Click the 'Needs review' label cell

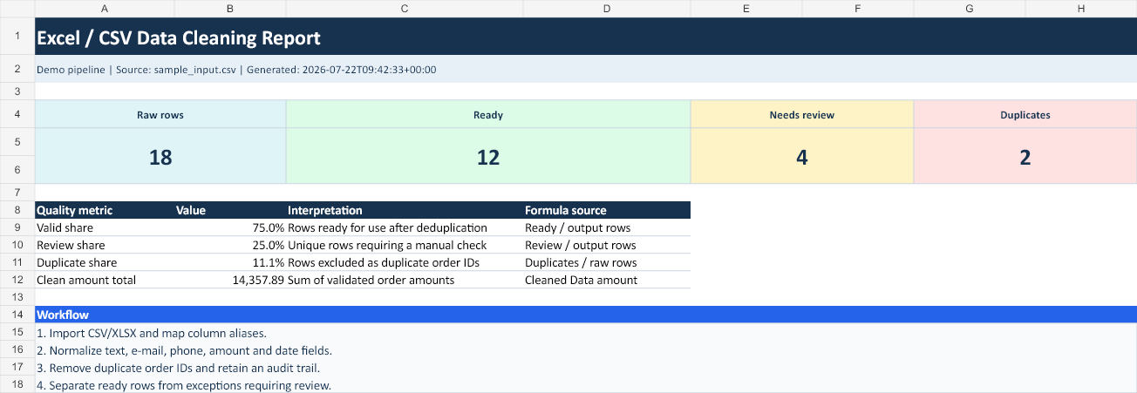click(802, 114)
